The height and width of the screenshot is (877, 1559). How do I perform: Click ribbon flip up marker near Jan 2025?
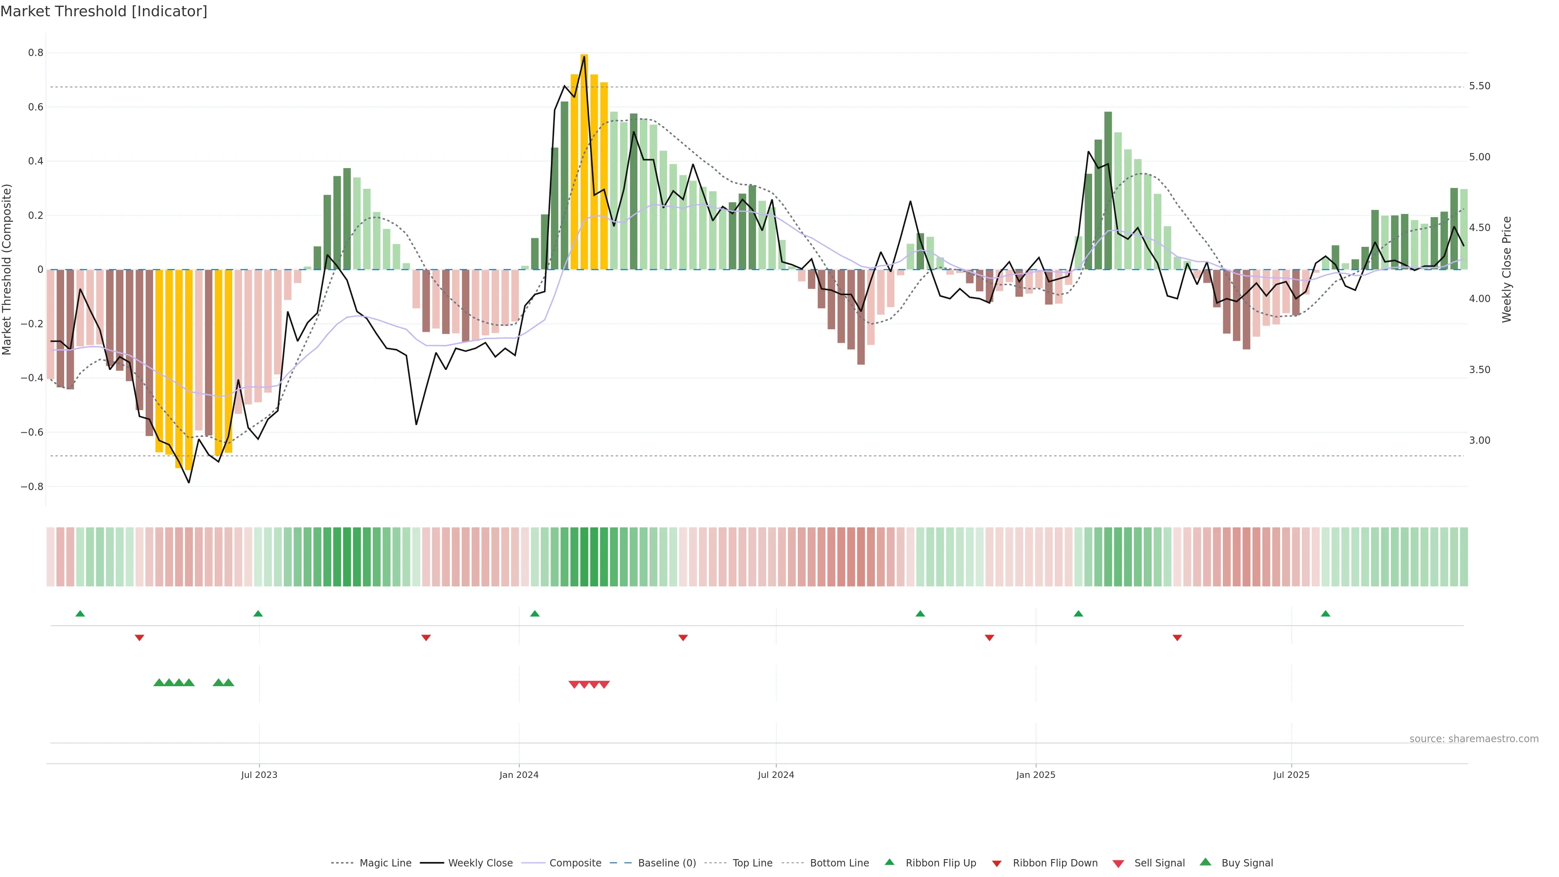click(x=1078, y=614)
